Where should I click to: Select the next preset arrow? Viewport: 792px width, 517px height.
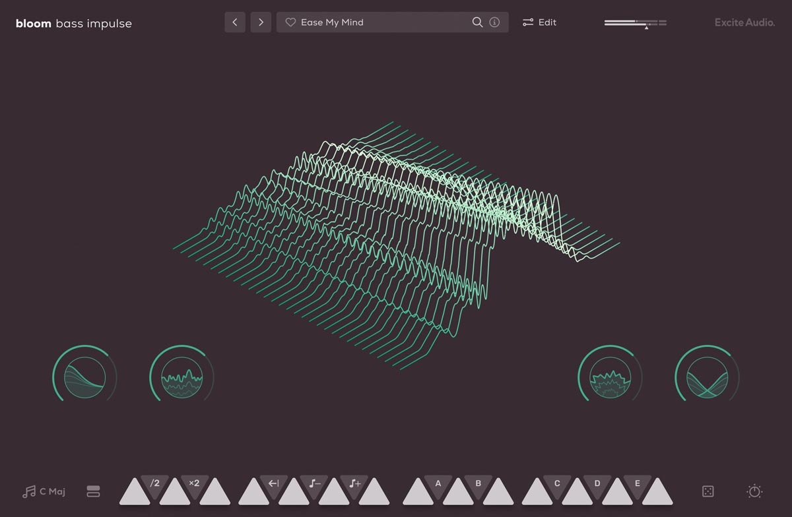tap(261, 22)
